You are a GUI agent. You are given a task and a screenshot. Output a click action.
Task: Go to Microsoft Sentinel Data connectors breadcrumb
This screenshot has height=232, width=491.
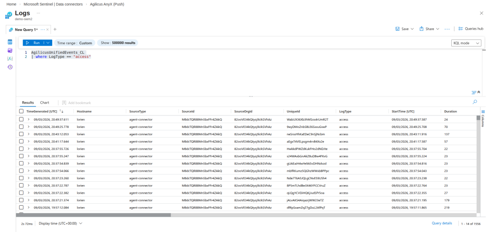click(53, 4)
